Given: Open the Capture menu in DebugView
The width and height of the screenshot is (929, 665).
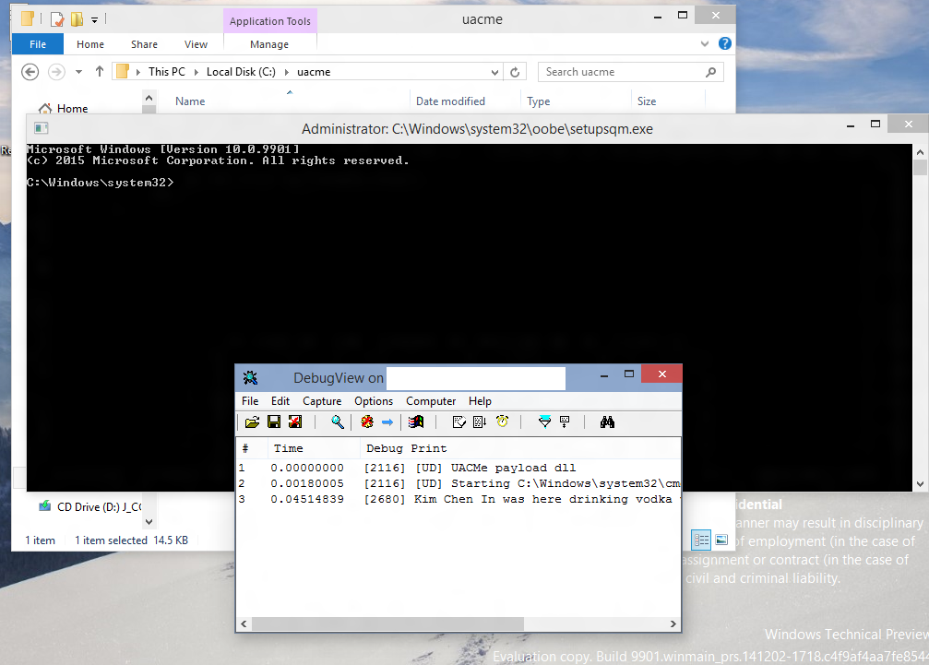Looking at the screenshot, I should pos(322,401).
